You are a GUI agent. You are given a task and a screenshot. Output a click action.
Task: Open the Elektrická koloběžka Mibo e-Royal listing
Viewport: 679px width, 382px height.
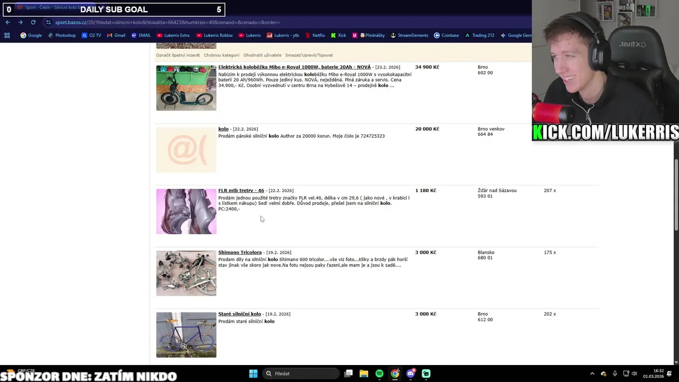click(294, 67)
